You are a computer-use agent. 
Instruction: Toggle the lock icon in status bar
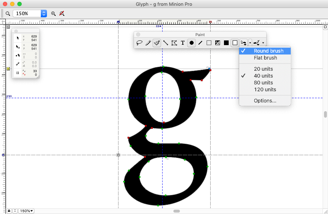[x=9, y=211]
